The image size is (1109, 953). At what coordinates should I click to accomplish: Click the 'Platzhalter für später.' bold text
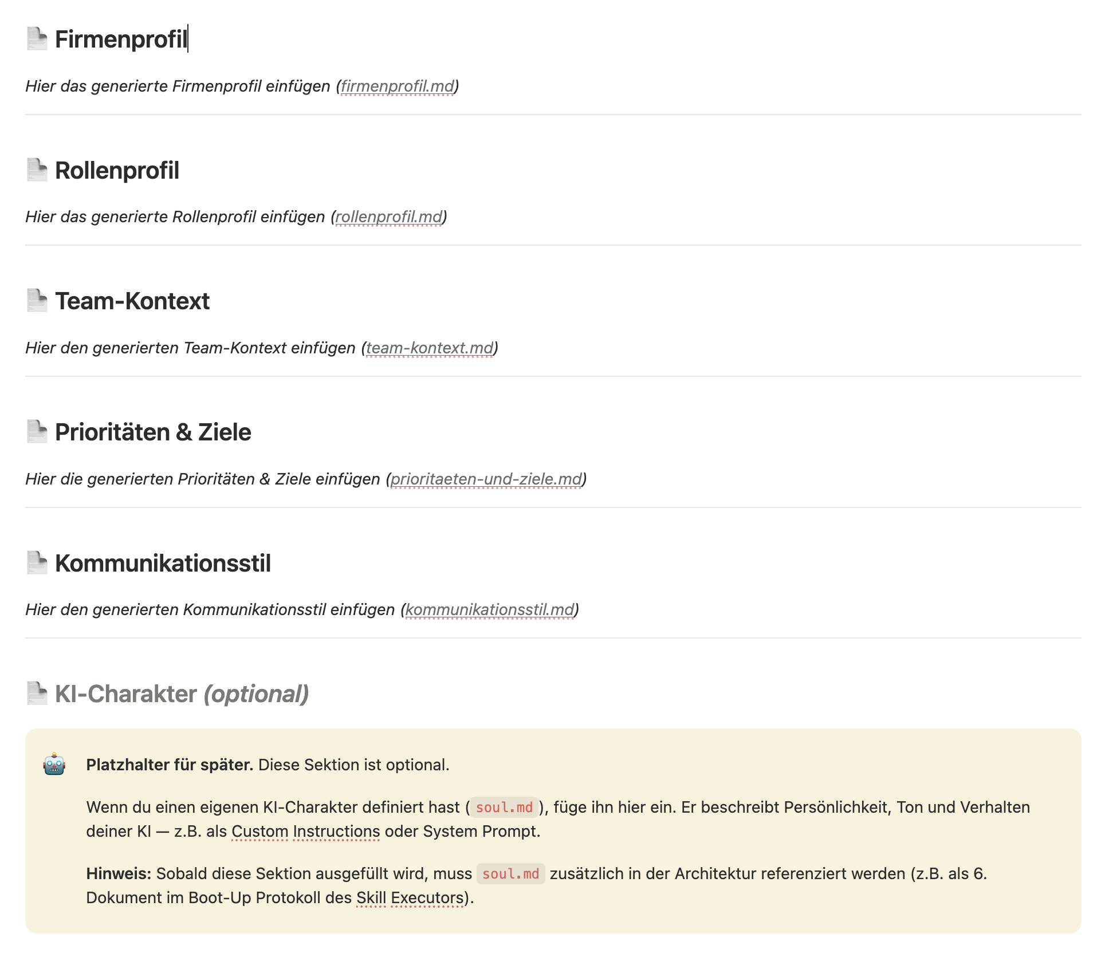coord(170,765)
